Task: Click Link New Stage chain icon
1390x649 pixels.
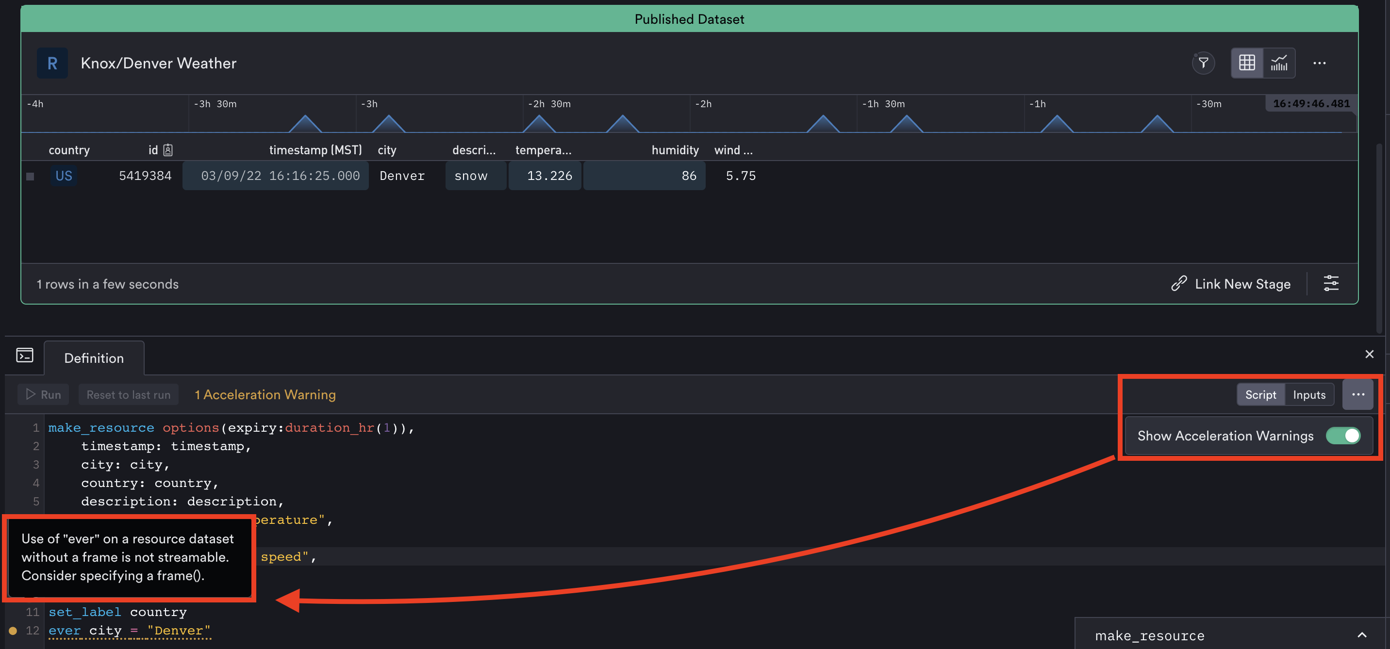Action: (1178, 284)
